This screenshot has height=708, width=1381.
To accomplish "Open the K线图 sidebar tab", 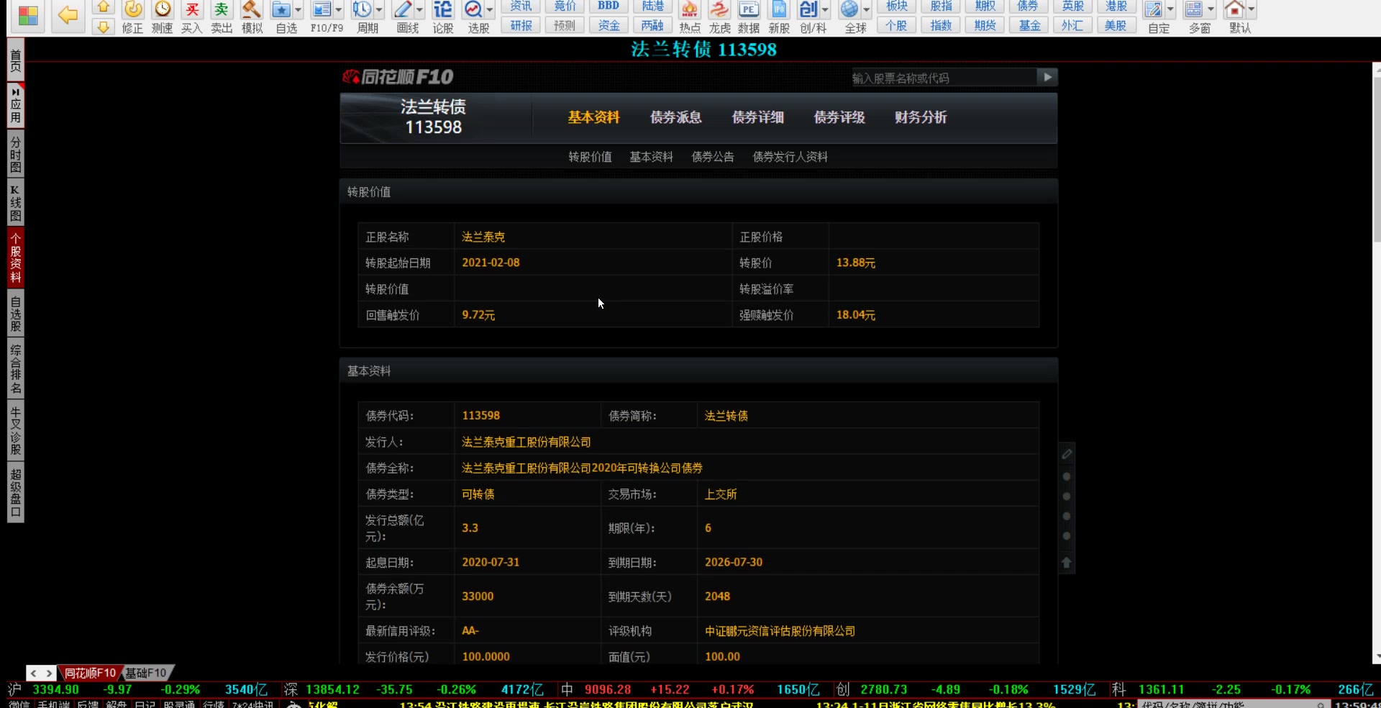I will 15,202.
